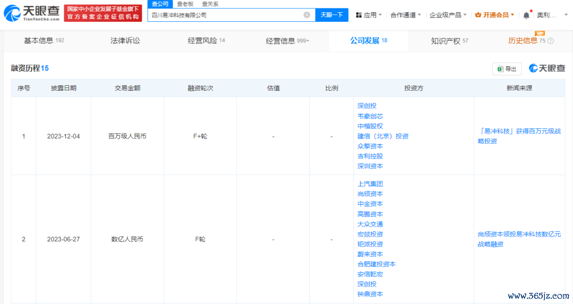
Task: Open investor link 上汽集团
Action: [370, 184]
